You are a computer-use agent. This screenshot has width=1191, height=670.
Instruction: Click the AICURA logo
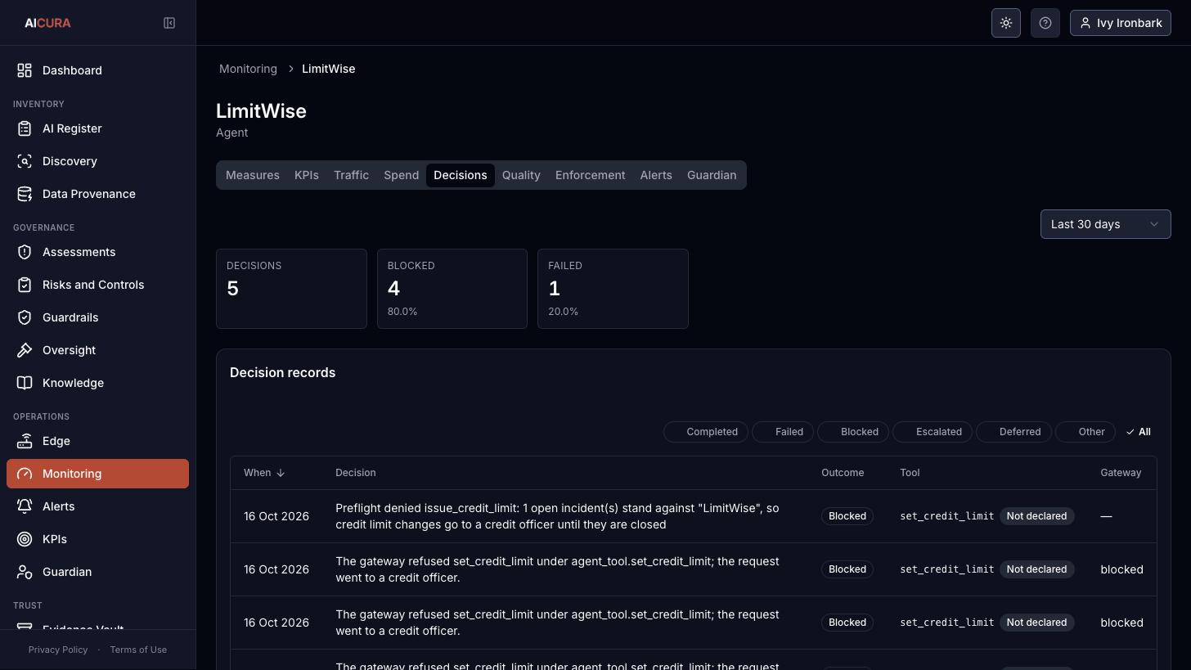pos(47,23)
